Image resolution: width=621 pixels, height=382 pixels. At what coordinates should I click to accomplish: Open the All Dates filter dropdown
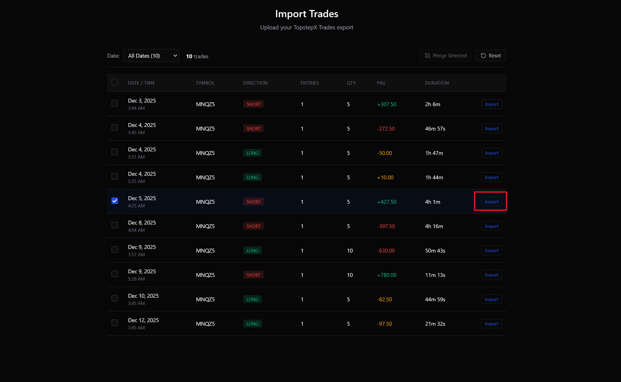(x=151, y=55)
